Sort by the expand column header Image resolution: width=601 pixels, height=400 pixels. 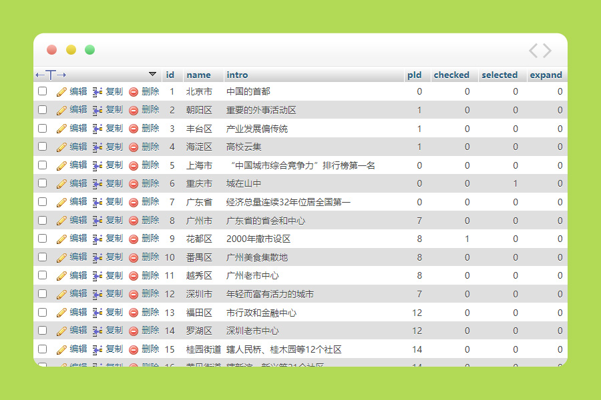[x=546, y=75]
